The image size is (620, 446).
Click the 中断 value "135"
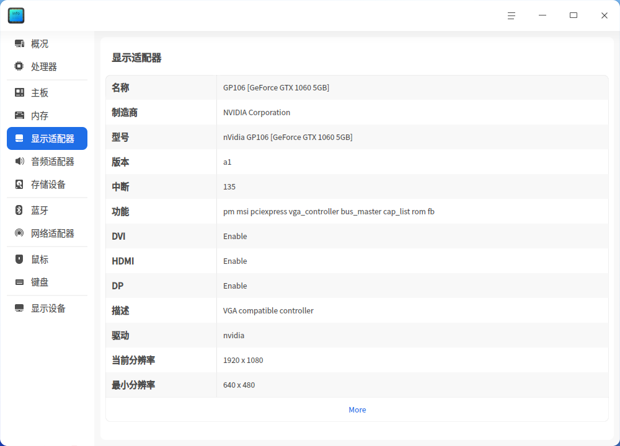pos(229,187)
